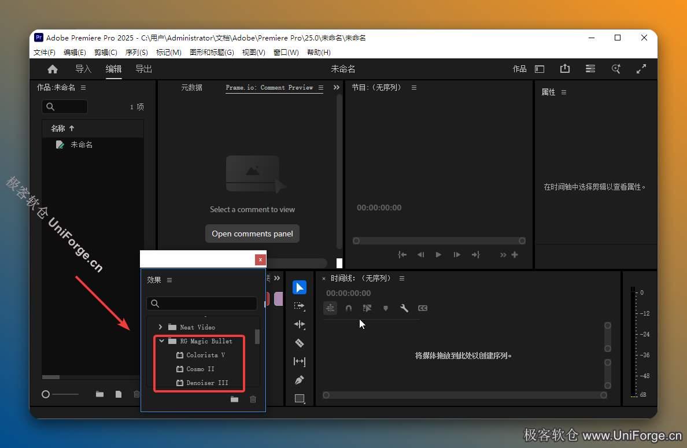This screenshot has height=448, width=687.
Task: Click the Go to In point button
Action: point(402,254)
